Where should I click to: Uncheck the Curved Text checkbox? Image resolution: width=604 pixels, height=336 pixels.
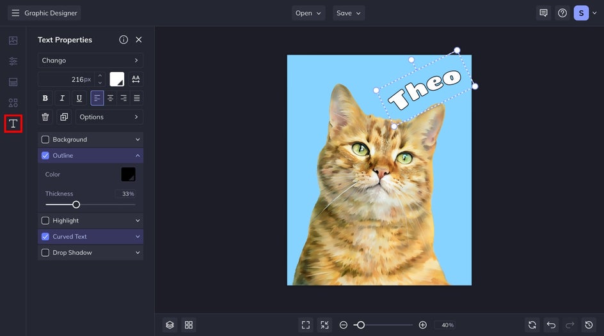click(x=45, y=237)
